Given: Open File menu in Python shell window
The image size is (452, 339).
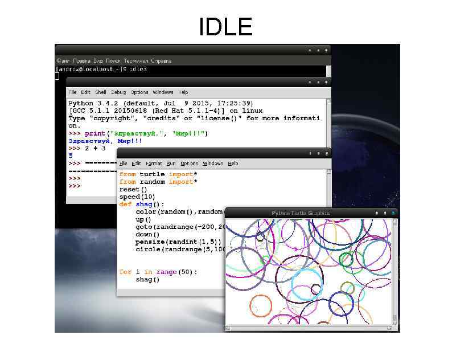Looking at the screenshot, I should 73,92.
